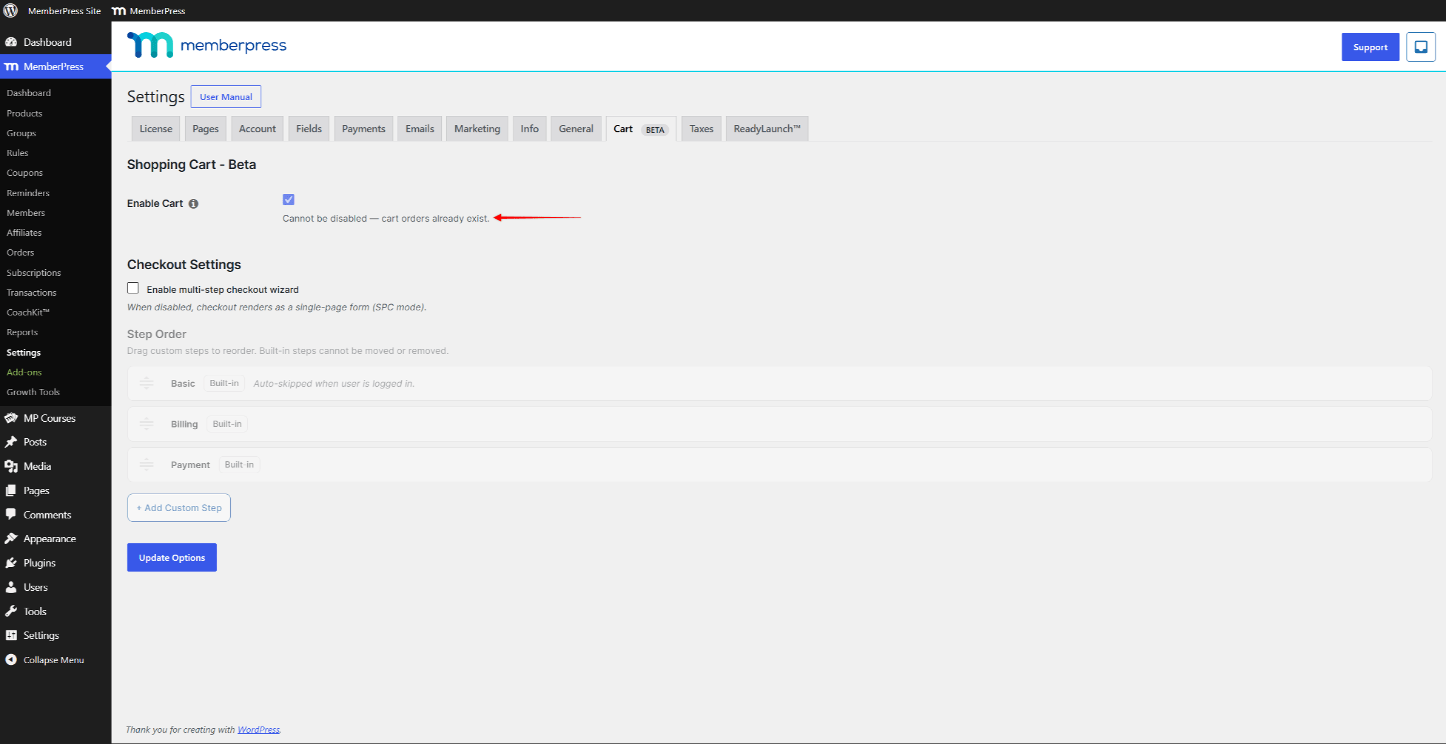Click the WordPress Settings sliders icon
This screenshot has width=1446, height=744.
pyautogui.click(x=11, y=635)
